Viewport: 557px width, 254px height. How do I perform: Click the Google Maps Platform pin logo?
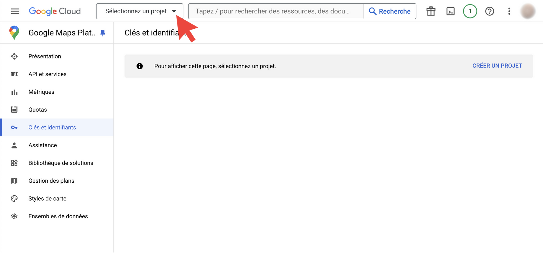[14, 33]
